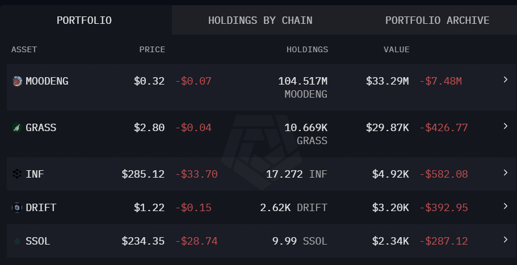Viewport: 517px width, 265px height.
Task: Open the GRASS asset name link
Action: tap(41, 128)
